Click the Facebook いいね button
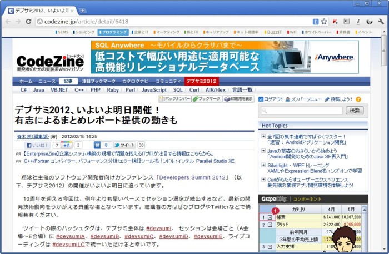This screenshot has height=254, width=389. [37, 146]
